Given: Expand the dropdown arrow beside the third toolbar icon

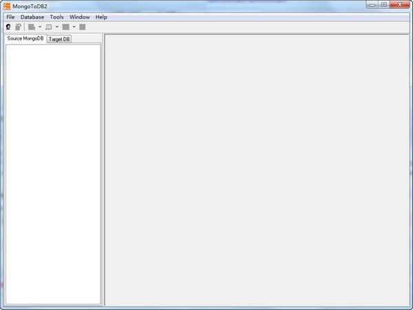Looking at the screenshot, I should [40, 27].
